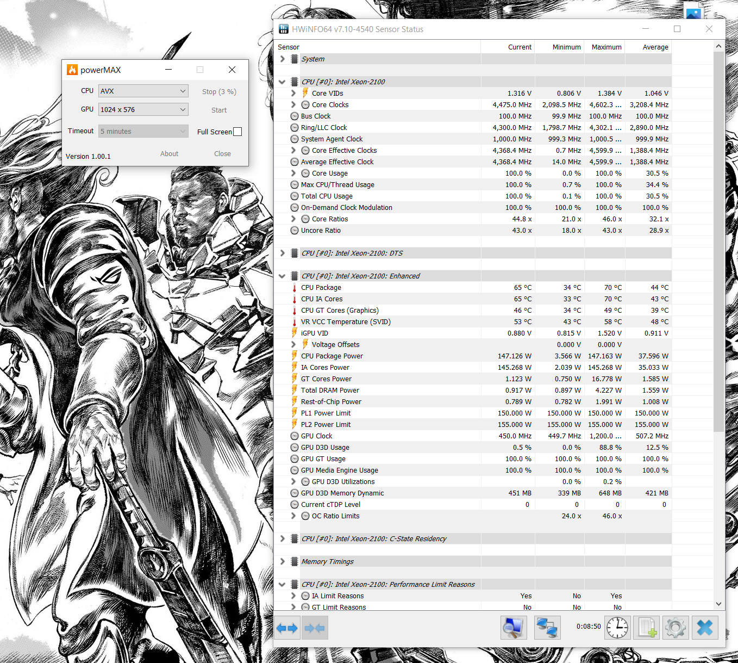The image size is (738, 663).
Task: Open the HWiNFO summary monitor-with-magnifier icon
Action: pyautogui.click(x=514, y=628)
